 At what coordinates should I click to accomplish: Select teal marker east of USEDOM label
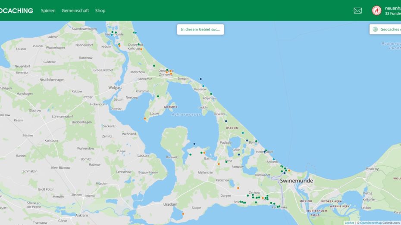[243, 133]
